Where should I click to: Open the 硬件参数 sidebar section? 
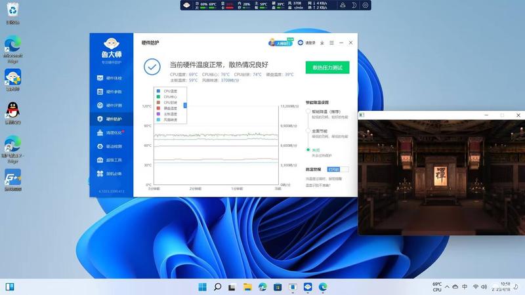pos(110,92)
